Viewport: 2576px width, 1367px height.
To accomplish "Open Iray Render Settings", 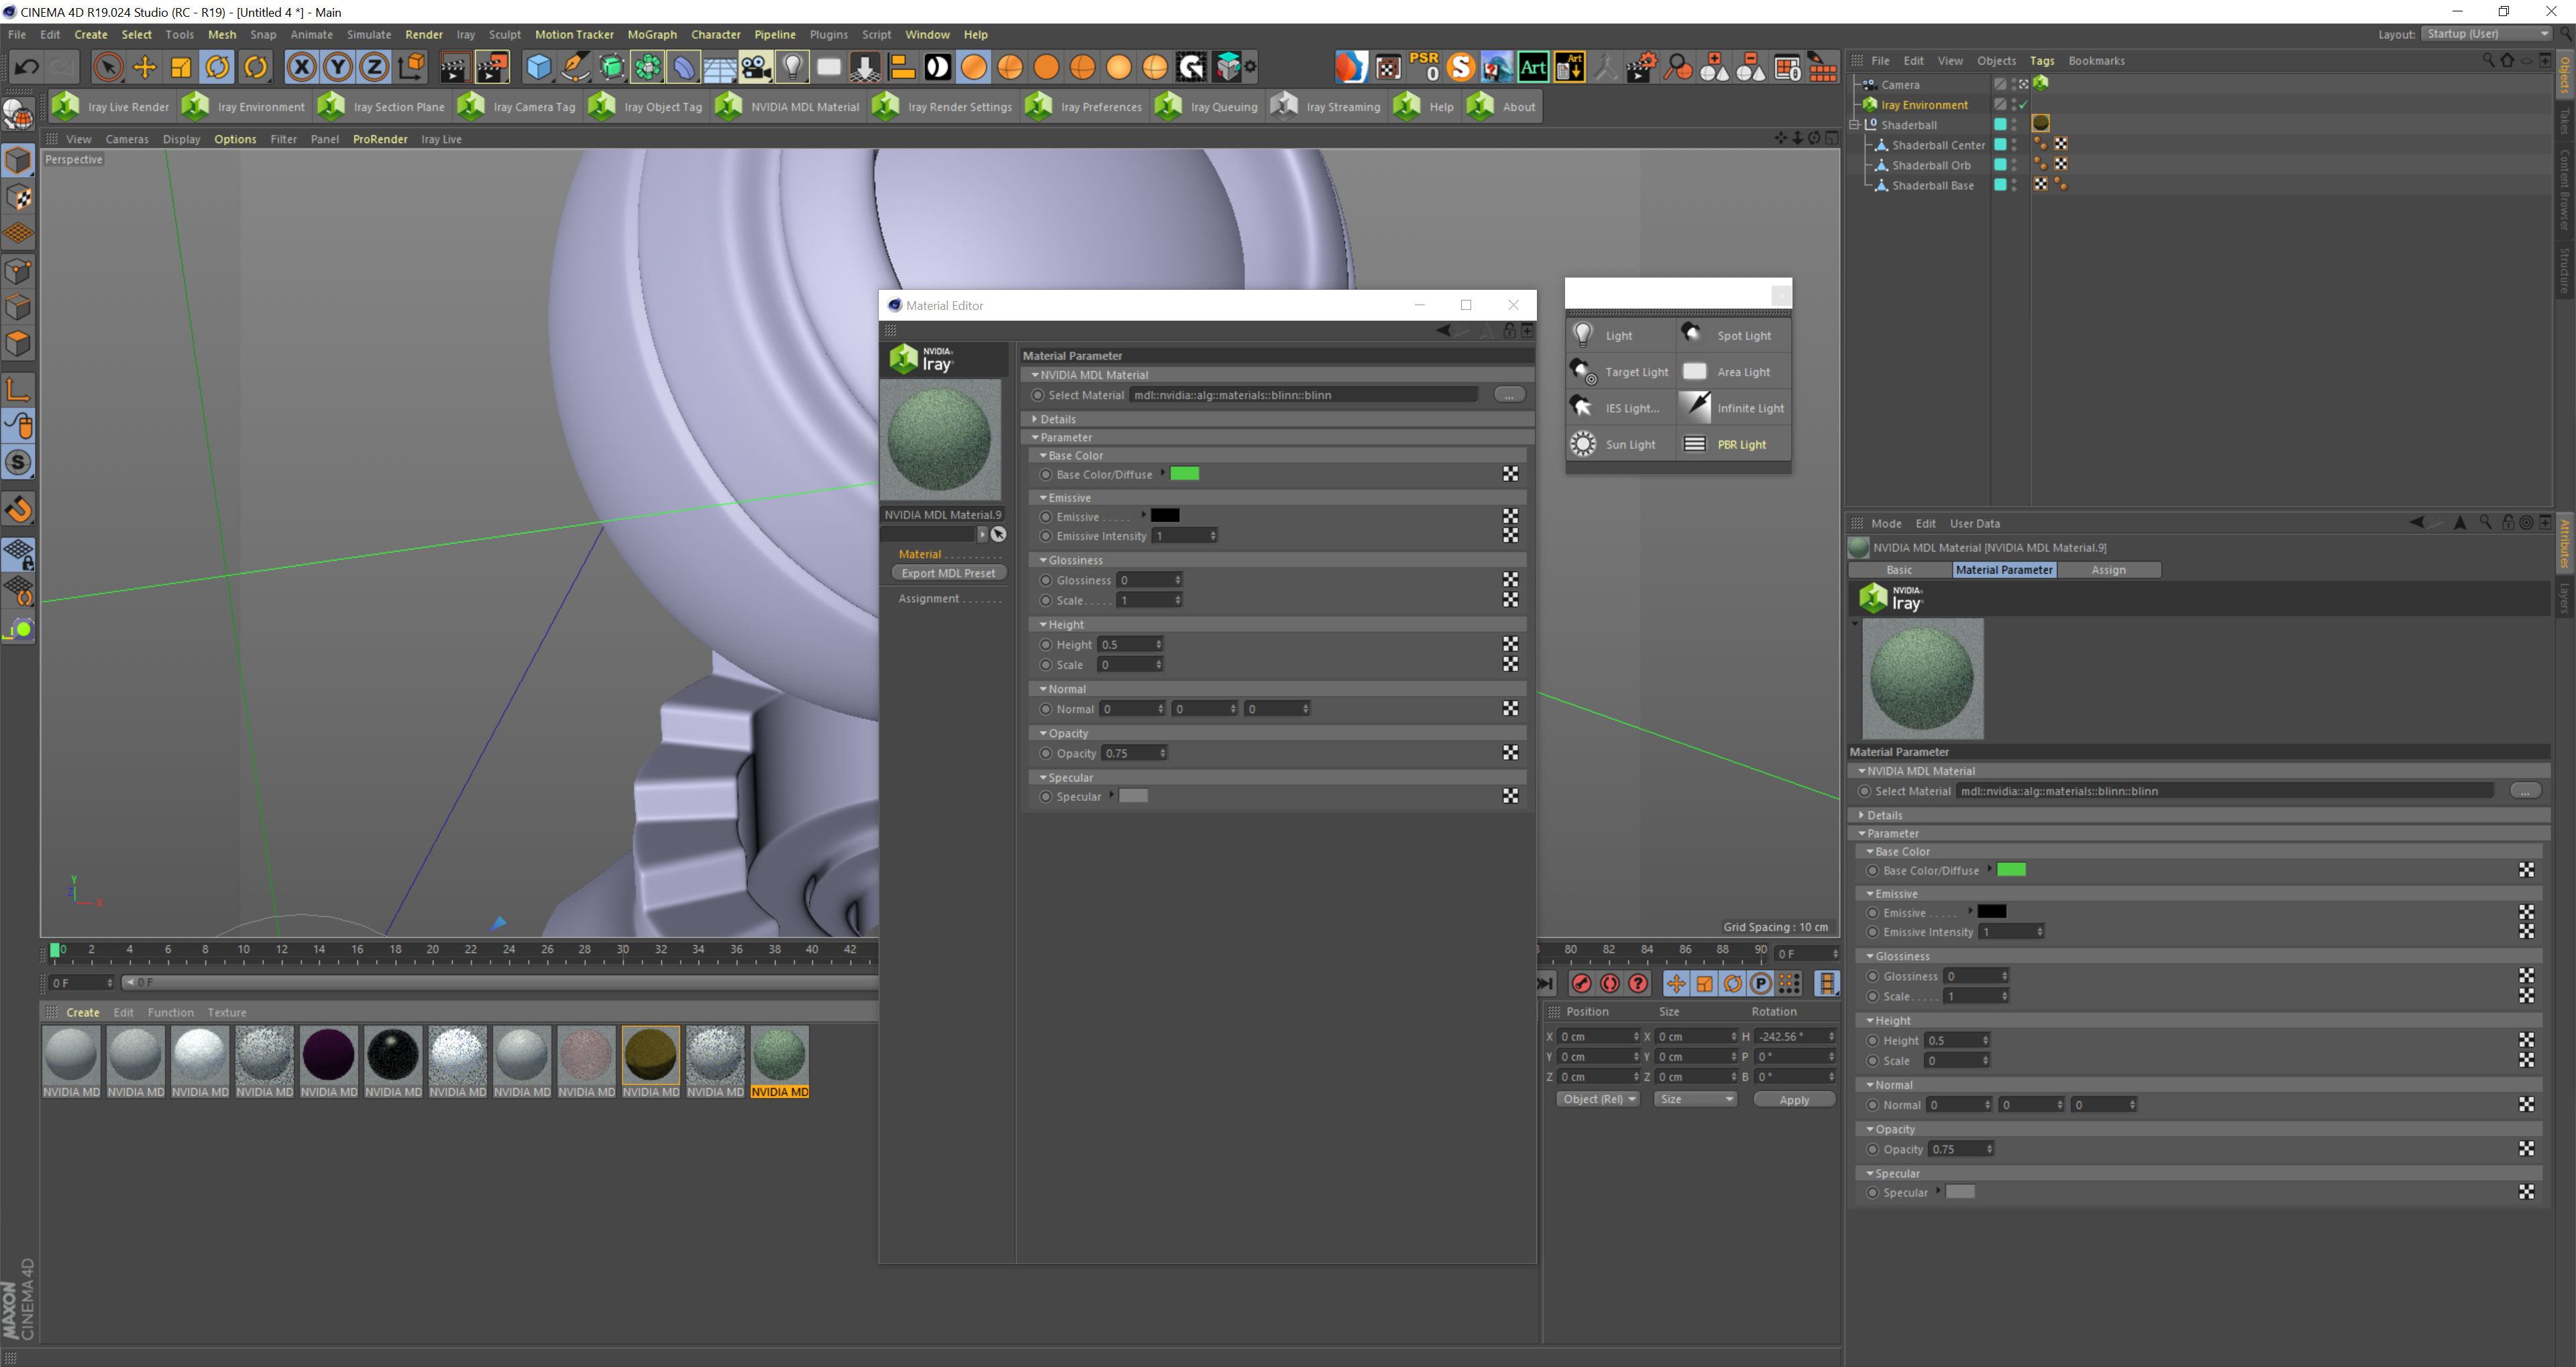I will (x=943, y=106).
